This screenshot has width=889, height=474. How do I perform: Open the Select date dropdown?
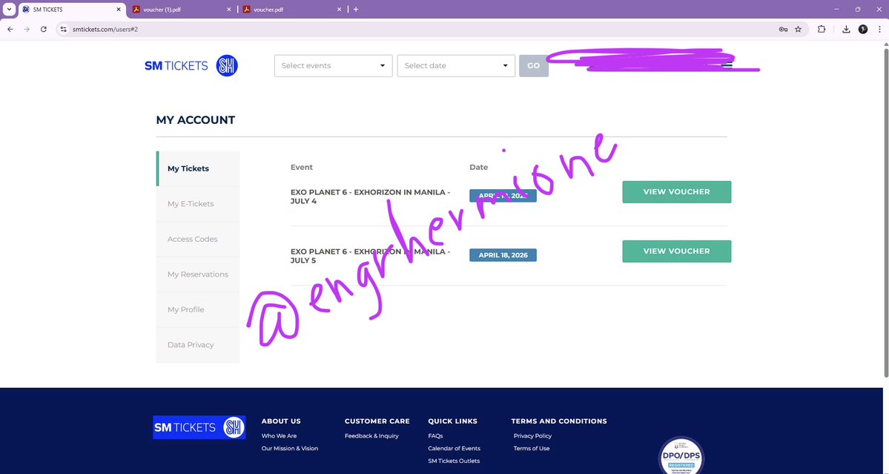click(456, 66)
